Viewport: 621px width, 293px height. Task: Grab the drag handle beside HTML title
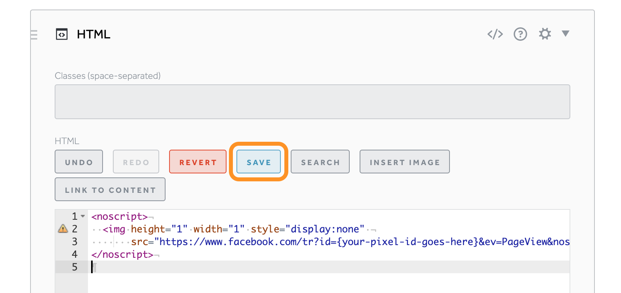point(34,35)
